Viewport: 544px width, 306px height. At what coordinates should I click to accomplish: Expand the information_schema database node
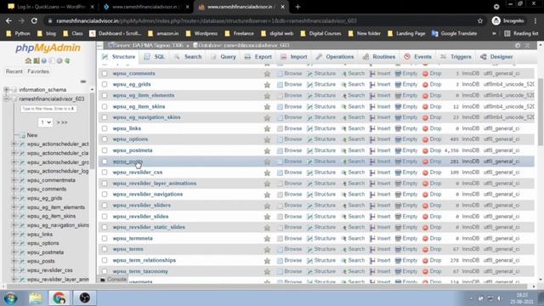pyautogui.click(x=6, y=90)
